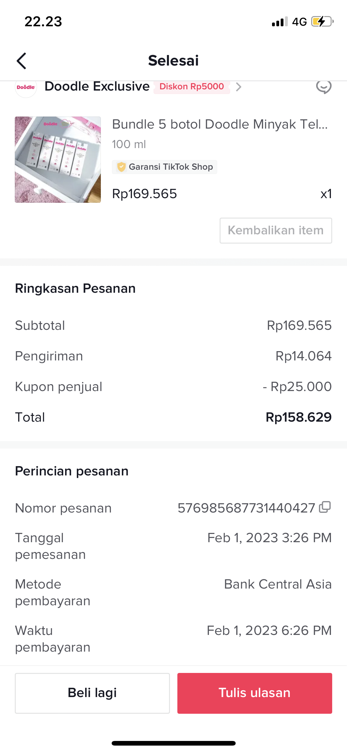The width and height of the screenshot is (347, 753).
Task: Tap the order number value
Action: pyautogui.click(x=246, y=508)
